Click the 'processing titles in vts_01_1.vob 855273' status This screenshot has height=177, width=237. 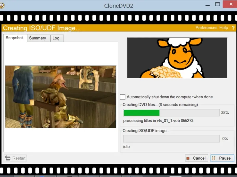158,121
